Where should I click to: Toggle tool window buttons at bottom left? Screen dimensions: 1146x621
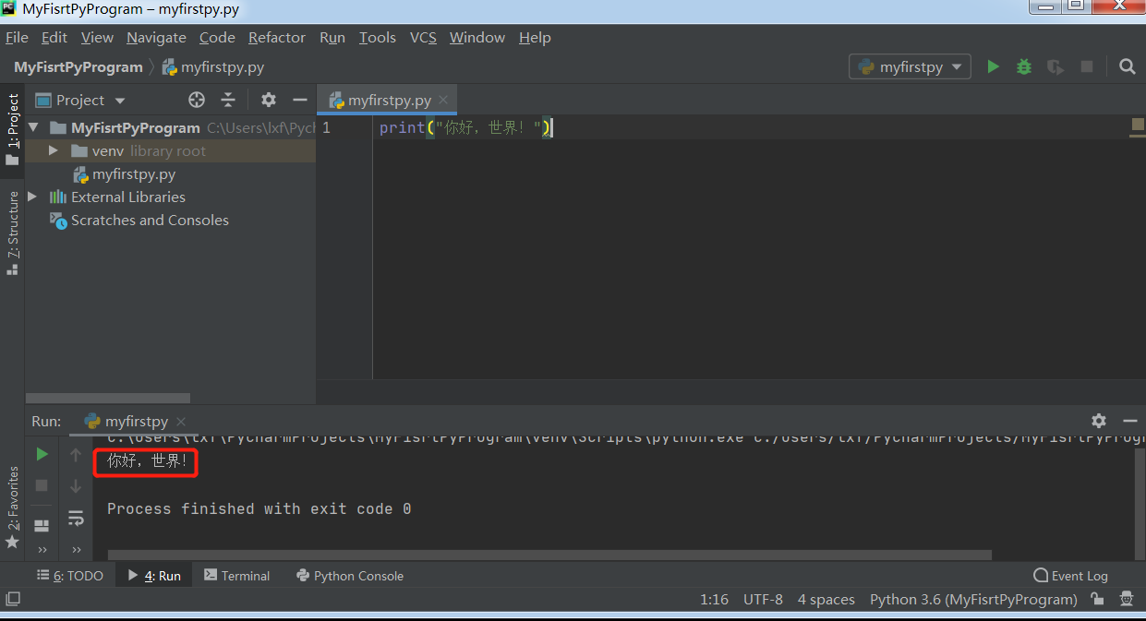click(12, 599)
